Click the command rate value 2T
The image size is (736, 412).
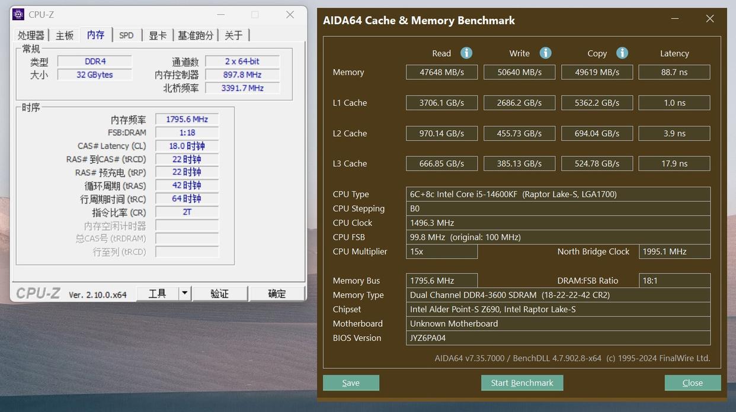pyautogui.click(x=187, y=212)
